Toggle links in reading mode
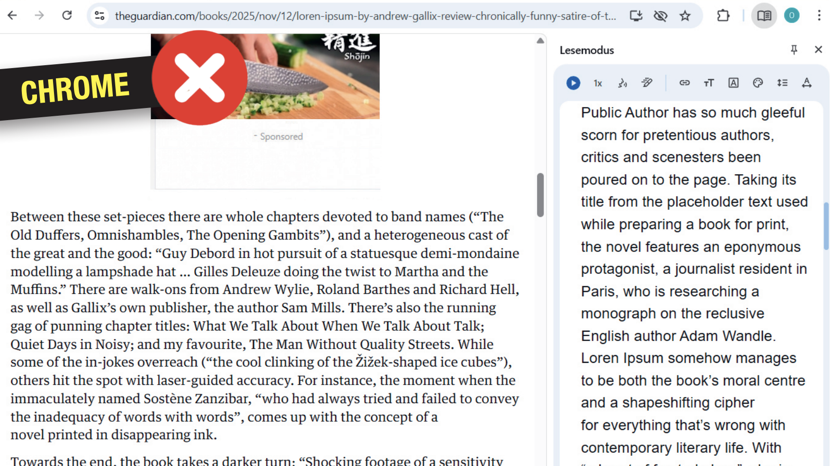This screenshot has height=466, width=830. (x=685, y=83)
